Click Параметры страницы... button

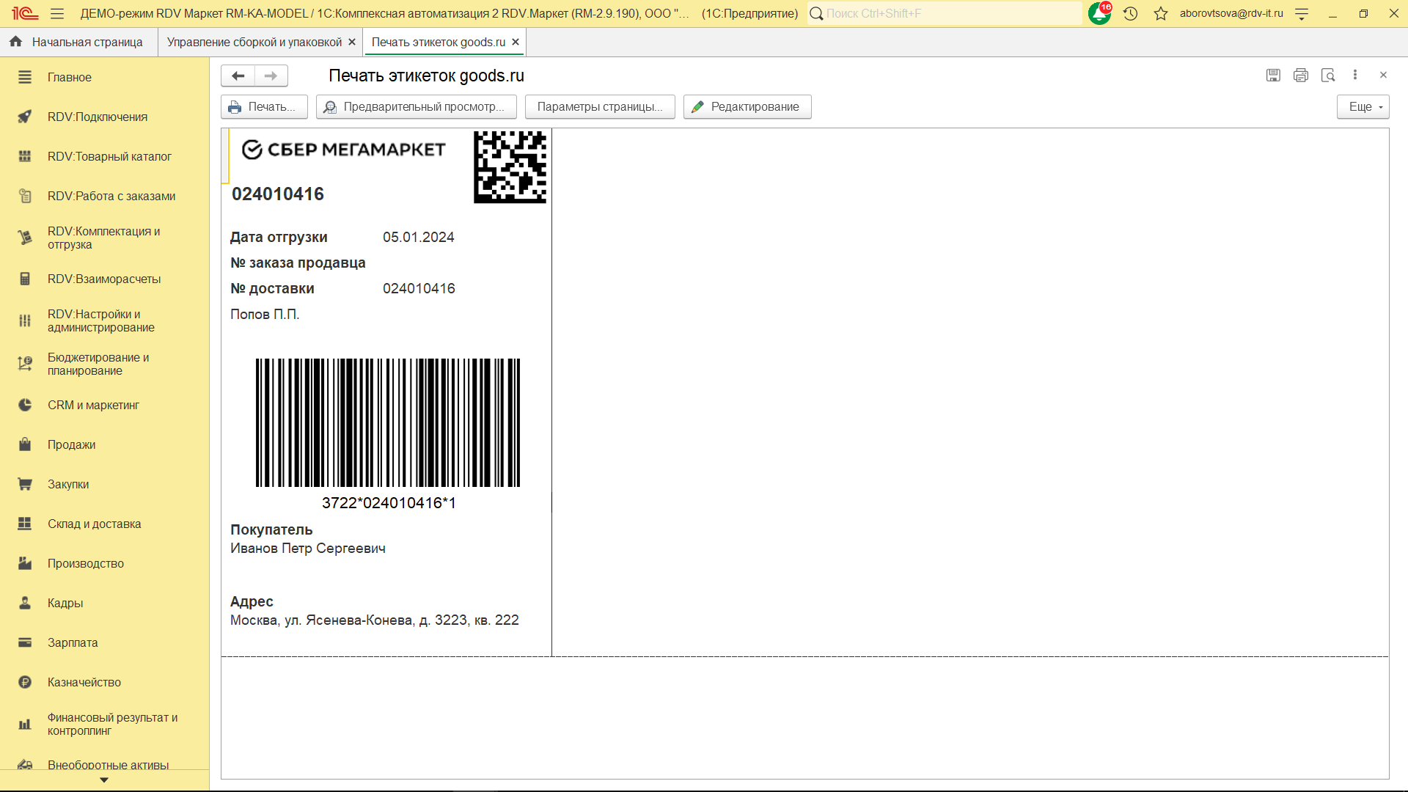coord(599,106)
